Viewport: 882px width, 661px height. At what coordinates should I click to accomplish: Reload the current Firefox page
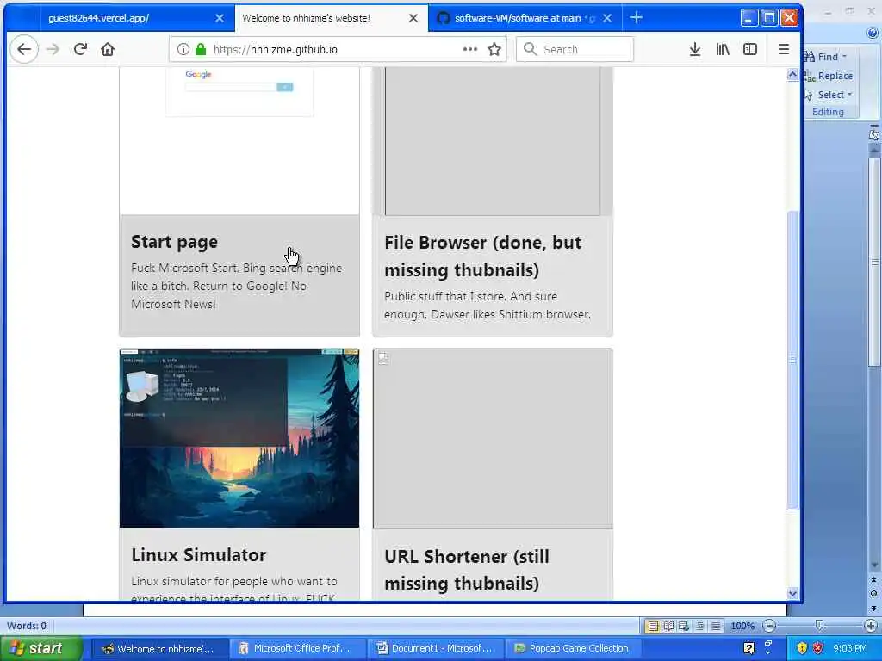tap(80, 49)
